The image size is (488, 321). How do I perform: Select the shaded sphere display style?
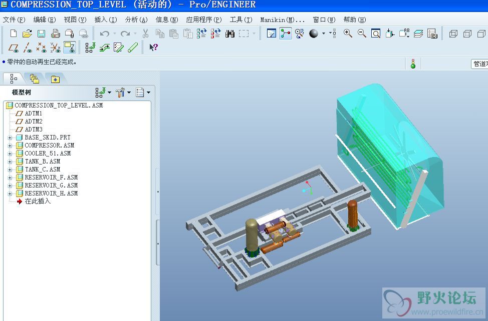[x=314, y=33]
